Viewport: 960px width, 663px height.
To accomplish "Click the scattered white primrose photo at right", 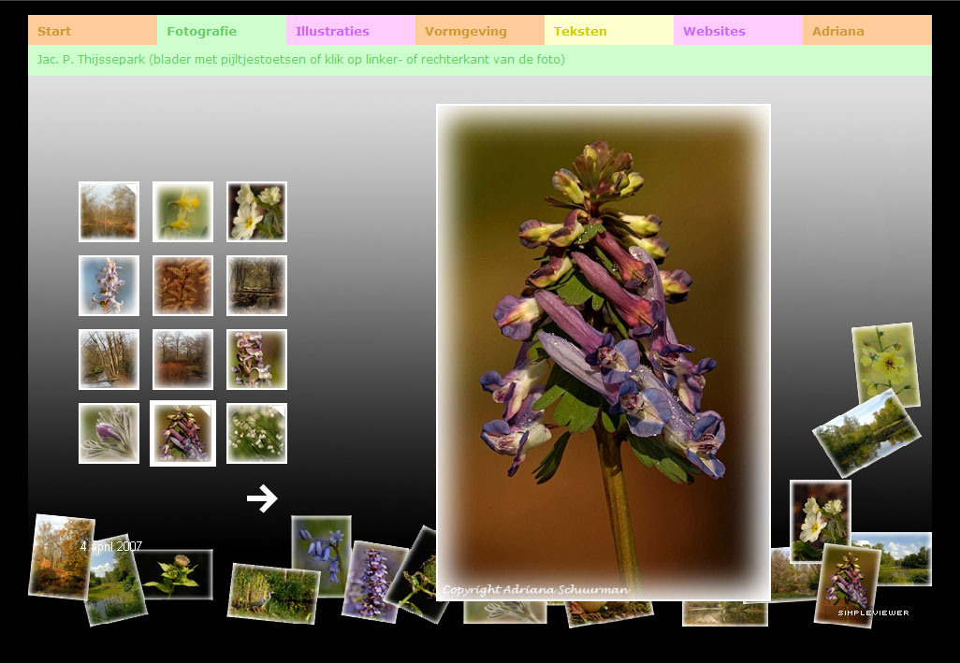I will click(820, 519).
